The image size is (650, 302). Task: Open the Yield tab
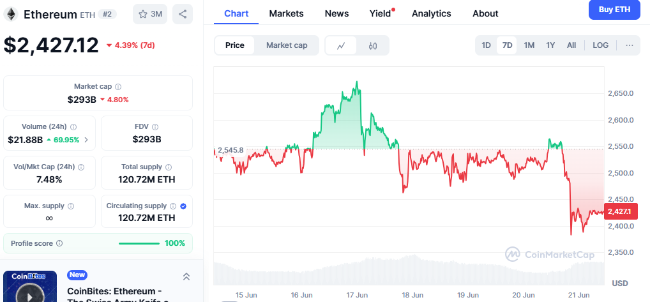[x=381, y=13]
